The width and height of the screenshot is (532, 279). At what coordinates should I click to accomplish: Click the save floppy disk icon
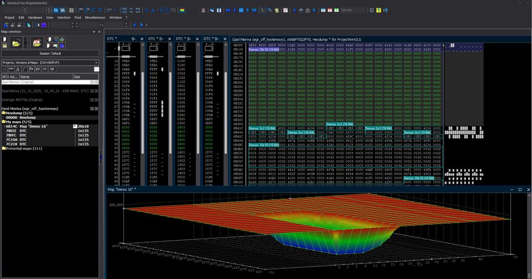[5, 46]
